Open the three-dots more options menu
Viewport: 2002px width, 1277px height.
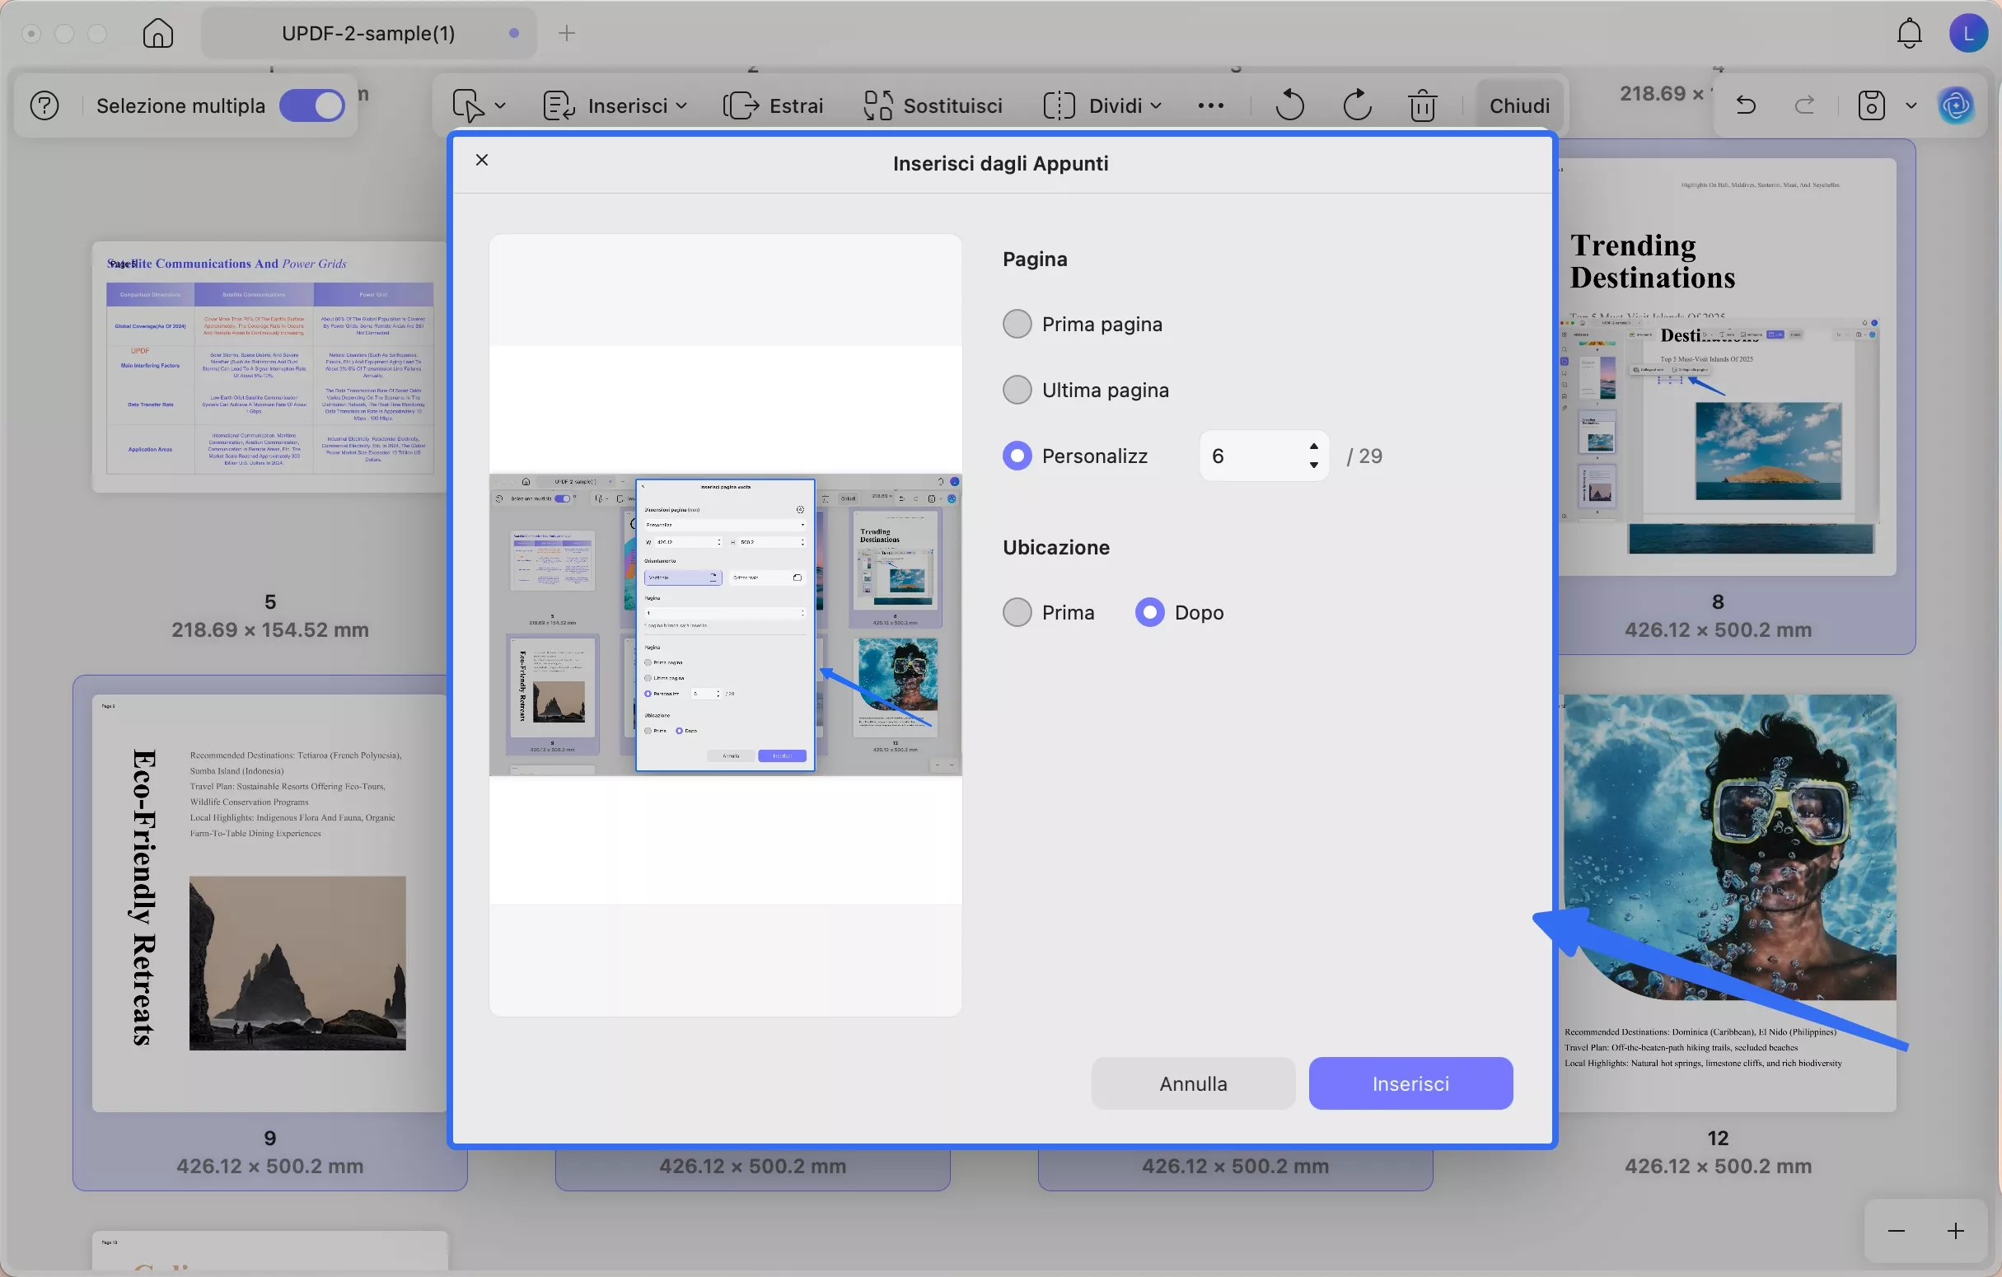coord(1210,105)
